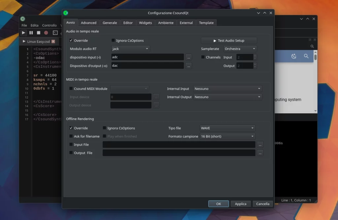This screenshot has height=220, width=338.
Task: Open Modulo audio RT jack dropdown
Action: click(130, 49)
